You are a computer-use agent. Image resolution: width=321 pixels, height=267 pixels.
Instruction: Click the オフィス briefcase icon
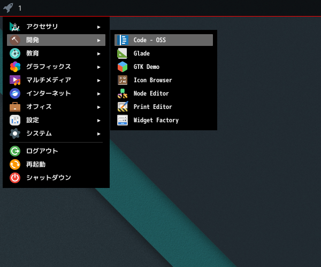point(15,107)
